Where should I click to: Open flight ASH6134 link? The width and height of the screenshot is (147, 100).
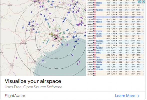pos(99,69)
